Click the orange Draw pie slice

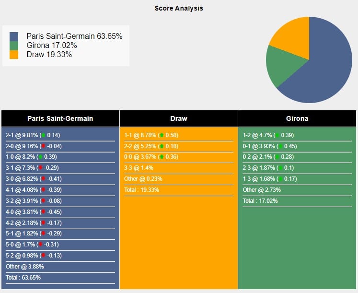click(293, 36)
